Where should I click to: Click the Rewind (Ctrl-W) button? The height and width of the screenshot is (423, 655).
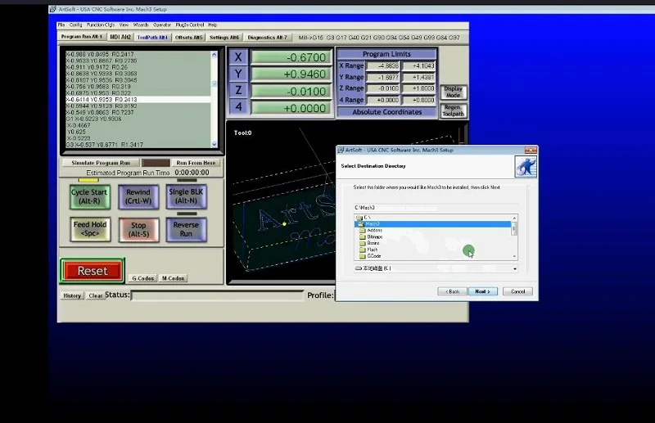(x=138, y=196)
